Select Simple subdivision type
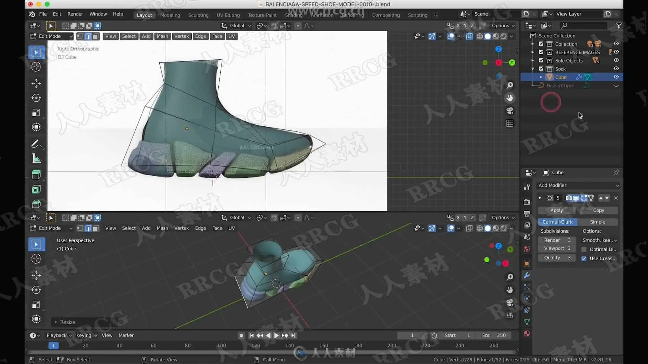 tap(597, 222)
